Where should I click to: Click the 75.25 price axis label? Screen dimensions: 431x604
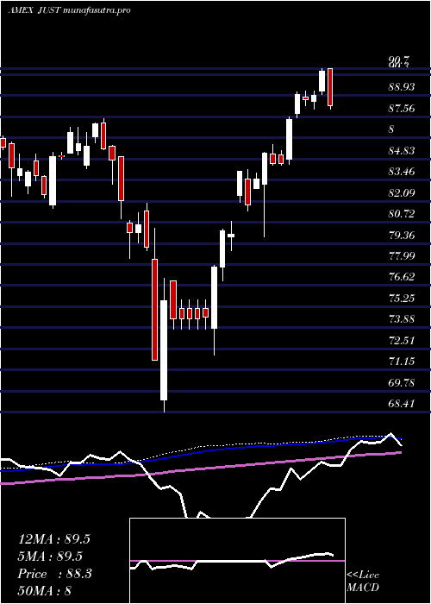(402, 299)
